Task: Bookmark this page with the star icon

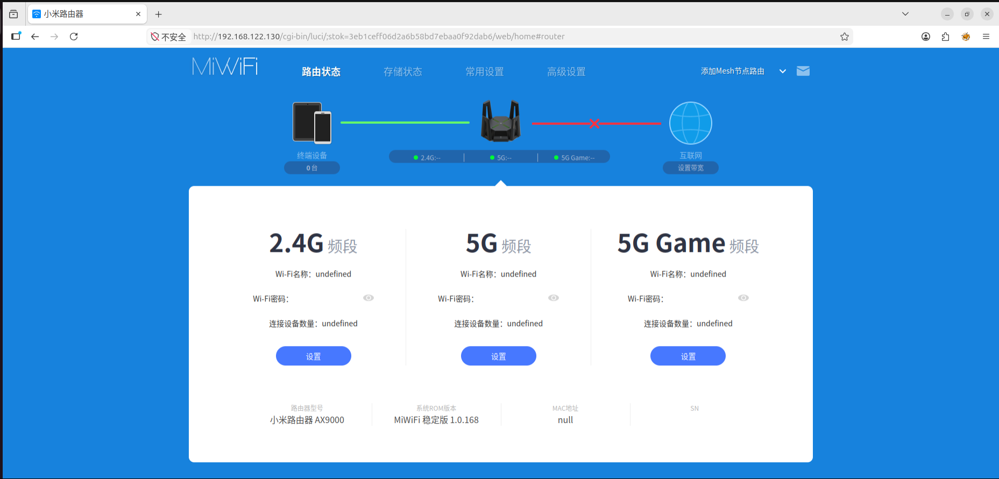Action: [845, 37]
